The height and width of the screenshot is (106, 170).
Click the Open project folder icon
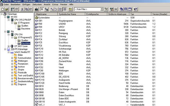pyautogui.click(x=7, y=9)
